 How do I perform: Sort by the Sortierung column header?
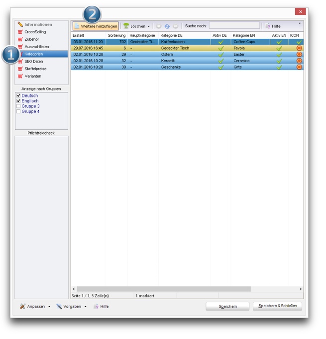tap(116, 35)
